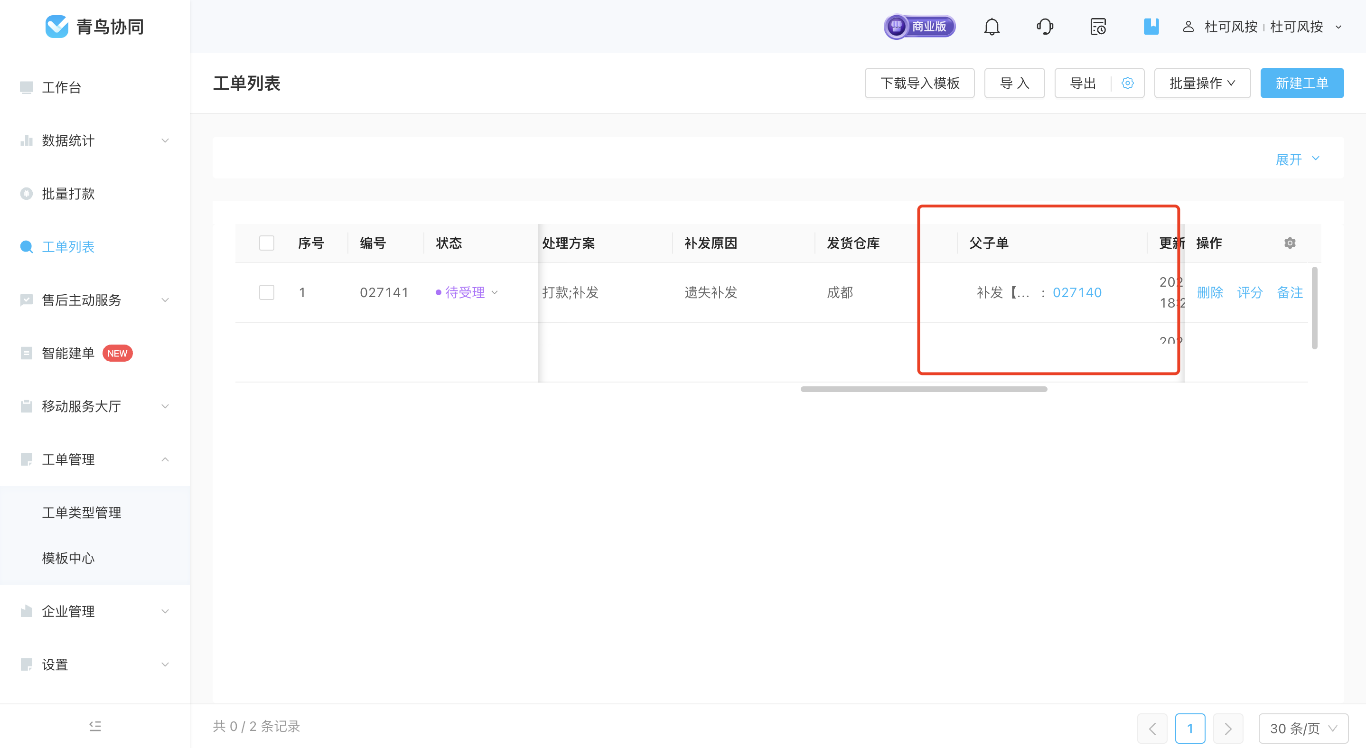Open 模板中心 submenu item
Image resolution: width=1366 pixels, height=748 pixels.
[68, 558]
